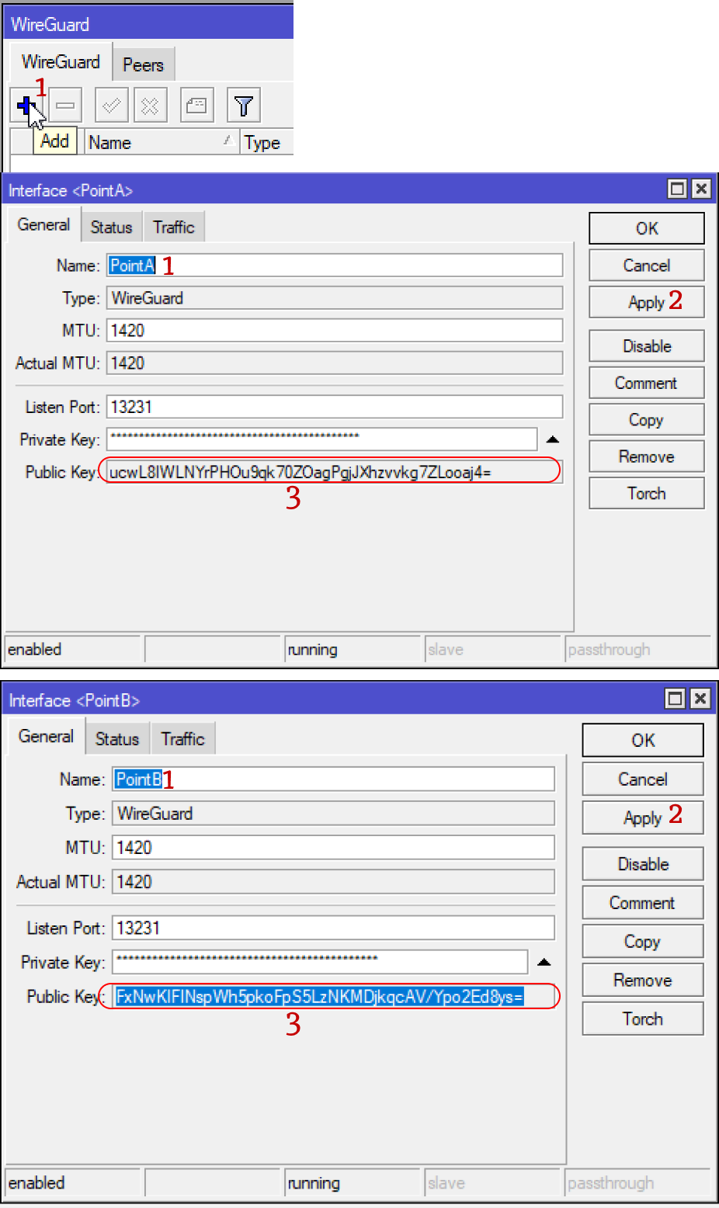Screen dimensions: 719x1208
Task: Click Apply in the PointB window
Action: coord(643,817)
